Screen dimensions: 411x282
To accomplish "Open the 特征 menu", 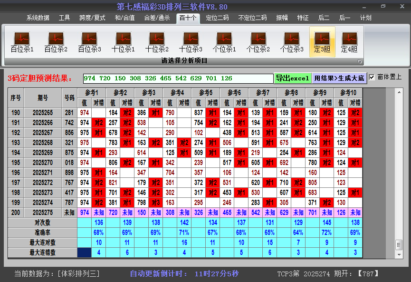I will pyautogui.click(x=303, y=18).
